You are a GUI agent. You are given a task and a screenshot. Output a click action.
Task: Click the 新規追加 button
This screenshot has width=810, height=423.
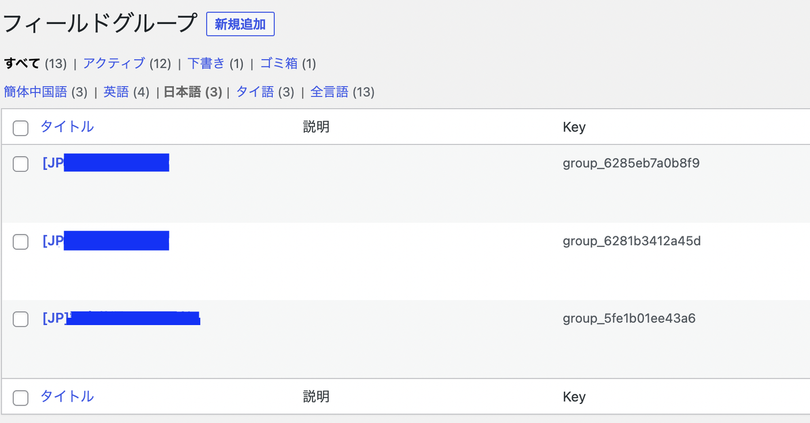[240, 25]
